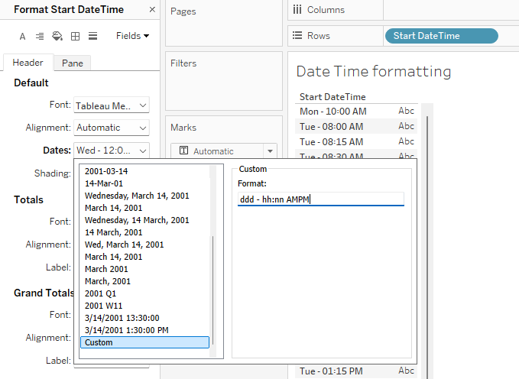Select the 2001-03-14 date format
This screenshot has height=379, width=519.
click(106, 171)
